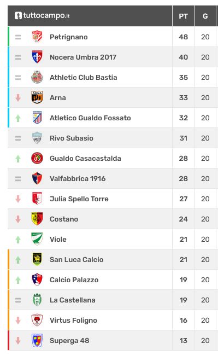The height and width of the screenshot is (355, 218).
Task: Sort by the PT column header
Action: (183, 16)
